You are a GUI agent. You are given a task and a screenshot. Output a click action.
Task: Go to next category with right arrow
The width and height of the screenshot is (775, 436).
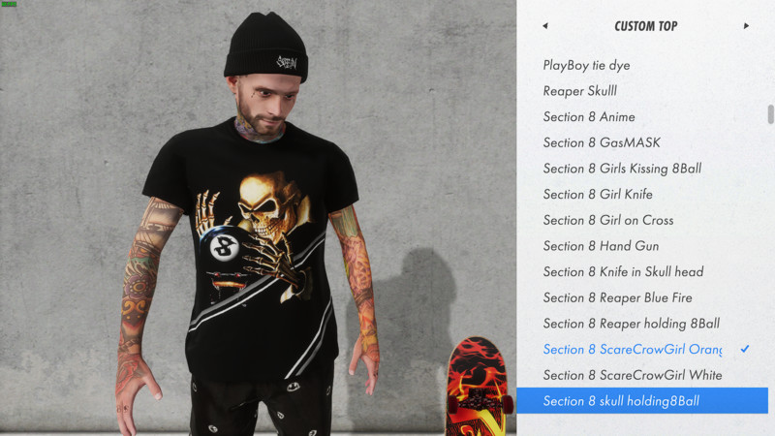pos(746,26)
